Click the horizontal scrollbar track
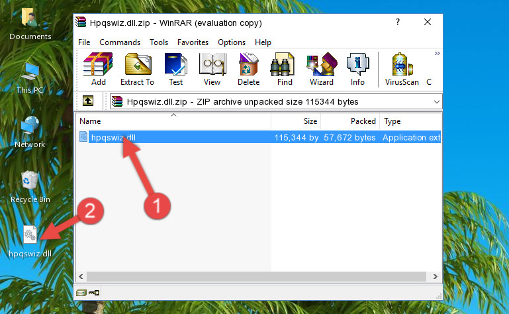509x314 pixels. (256, 277)
